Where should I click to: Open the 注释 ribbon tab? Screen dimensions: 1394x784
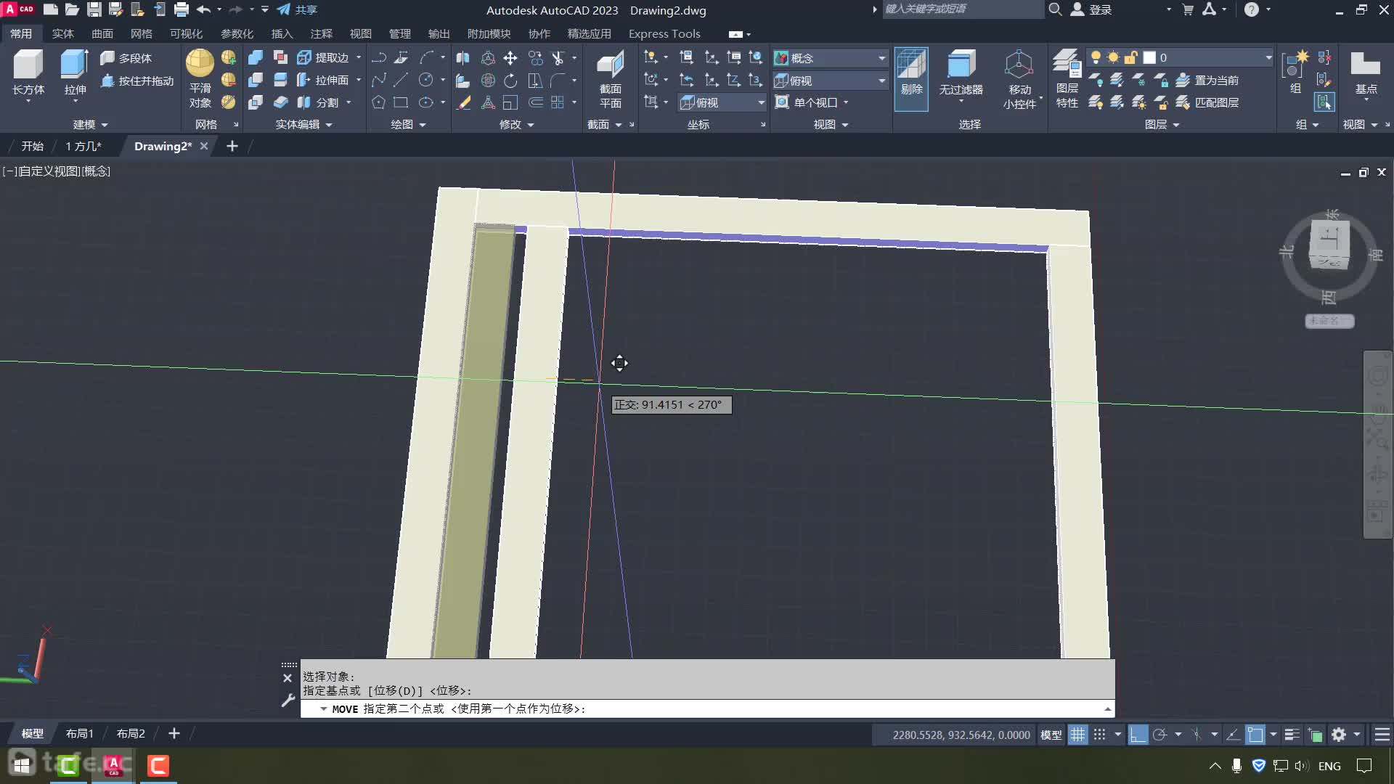click(x=321, y=33)
